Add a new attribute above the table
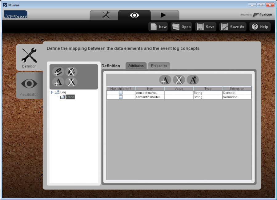Screen dimensions: 277x200 point(165,80)
